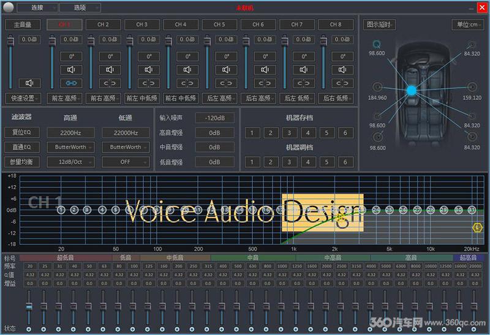Select the speaker icon above 98.600 top-left

coord(377,44)
